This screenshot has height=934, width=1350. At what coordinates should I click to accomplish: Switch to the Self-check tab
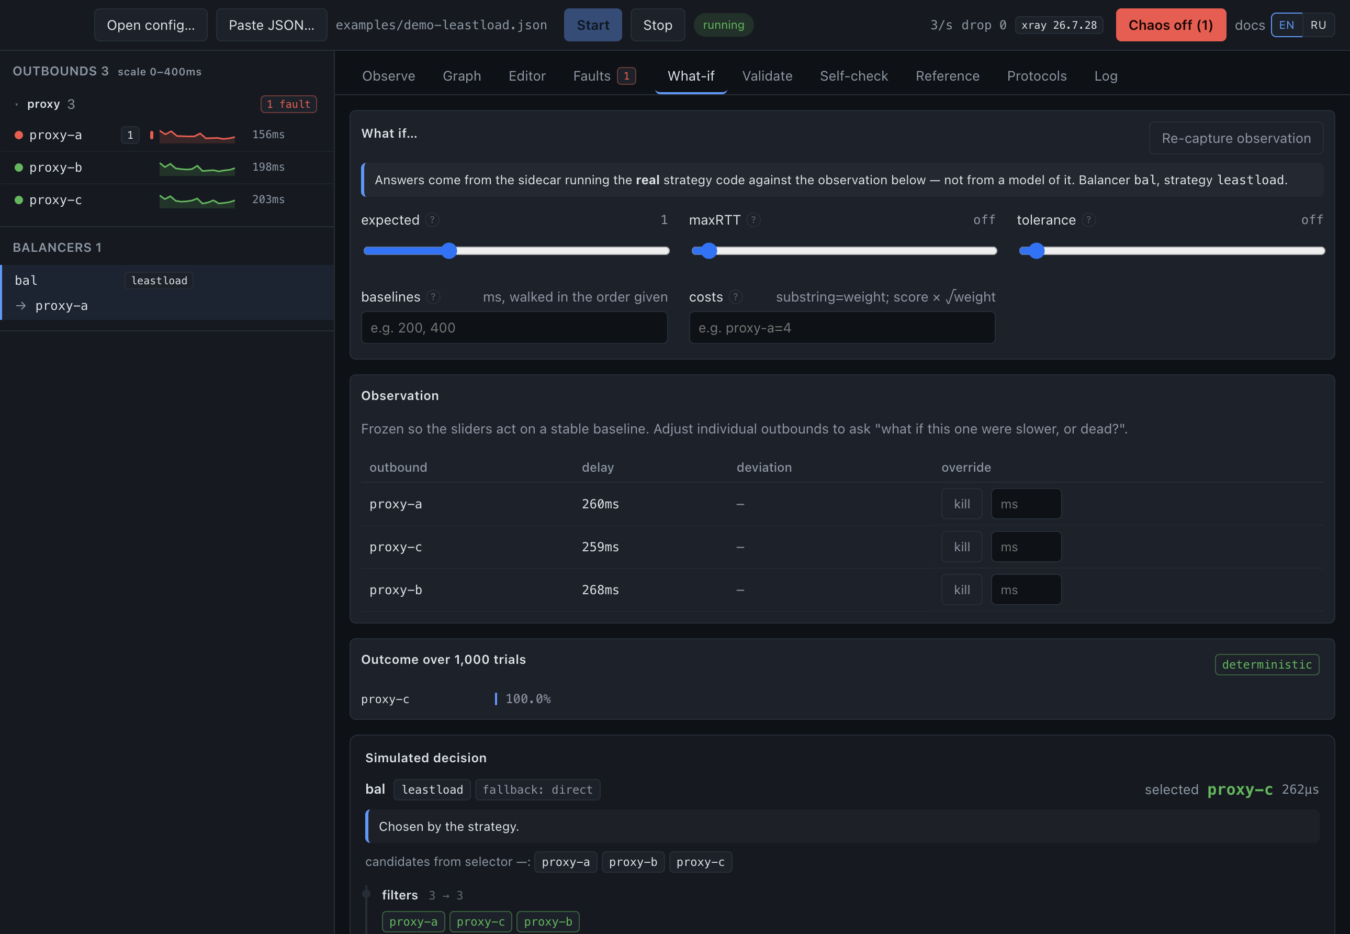[853, 76]
